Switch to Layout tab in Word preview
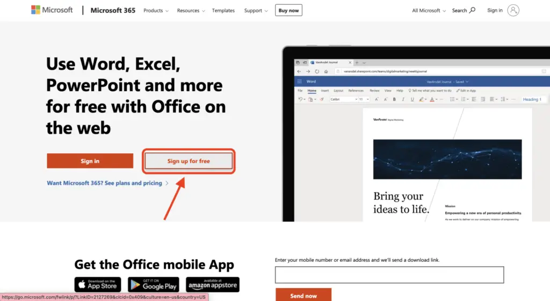This screenshot has width=550, height=301. (x=338, y=90)
